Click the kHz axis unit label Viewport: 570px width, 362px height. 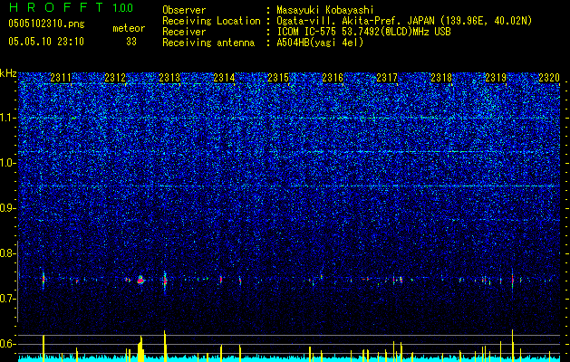8,73
